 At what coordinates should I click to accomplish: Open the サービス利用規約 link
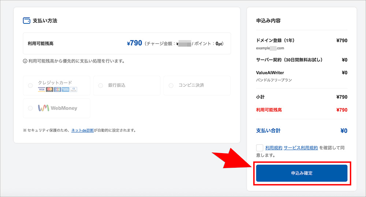click(x=300, y=148)
